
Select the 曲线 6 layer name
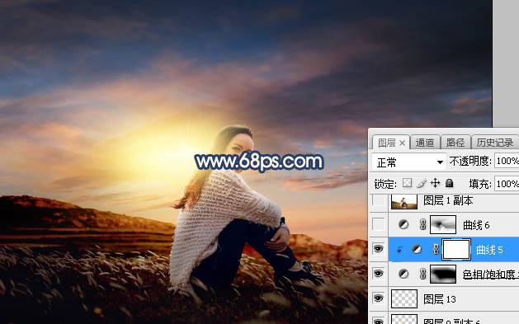tap(476, 225)
